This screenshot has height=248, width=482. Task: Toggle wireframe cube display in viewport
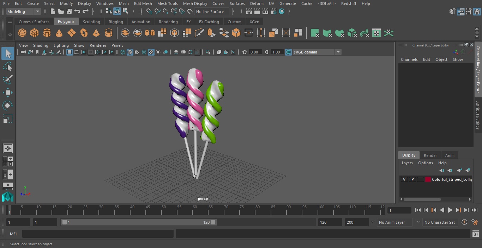[x=123, y=52]
